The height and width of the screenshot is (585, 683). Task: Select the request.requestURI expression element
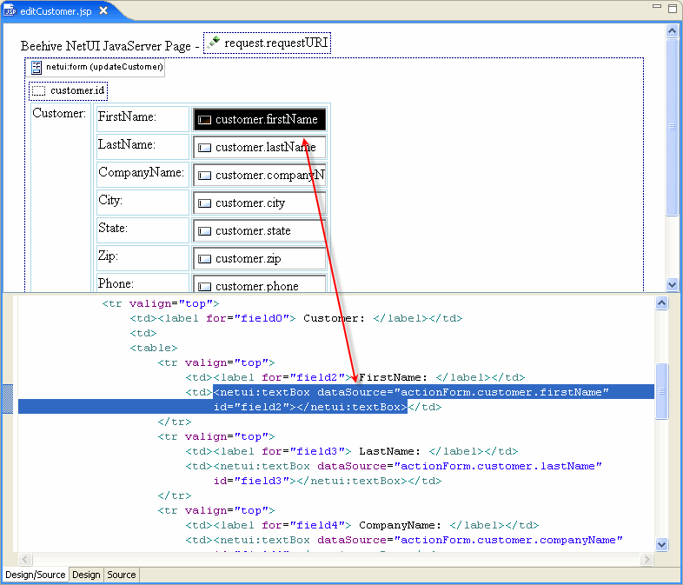click(x=267, y=43)
